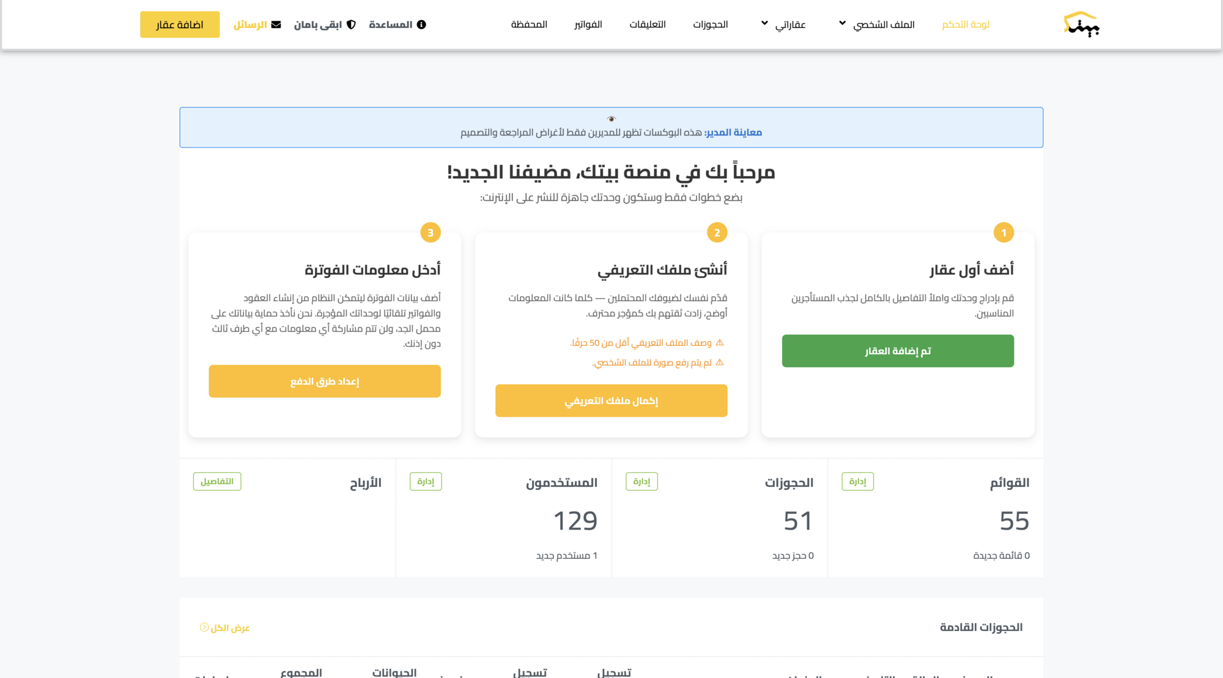Click the eye icon in admin preview banner
The height and width of the screenshot is (678, 1223).
click(x=611, y=119)
